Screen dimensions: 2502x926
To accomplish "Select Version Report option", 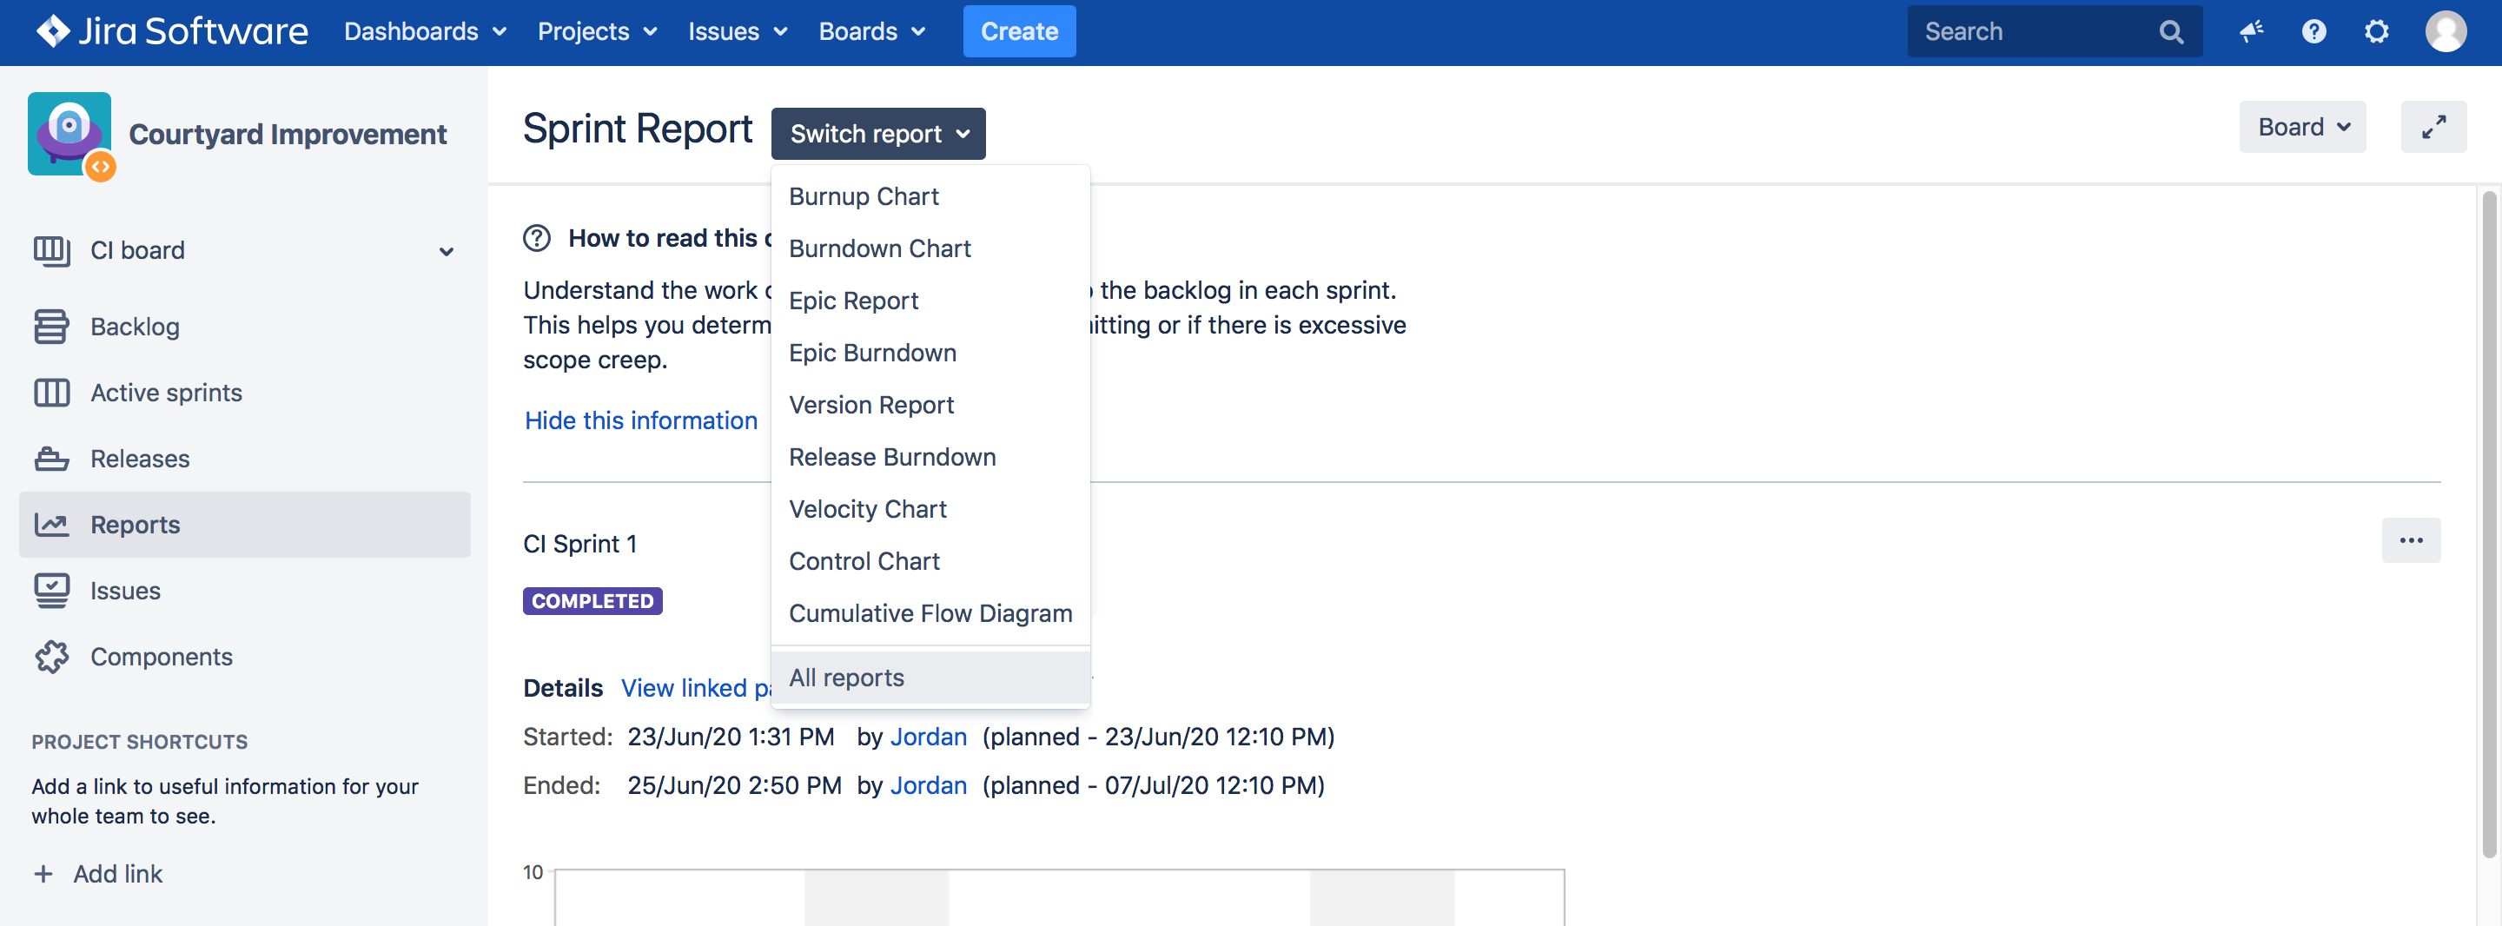I will (x=930, y=405).
